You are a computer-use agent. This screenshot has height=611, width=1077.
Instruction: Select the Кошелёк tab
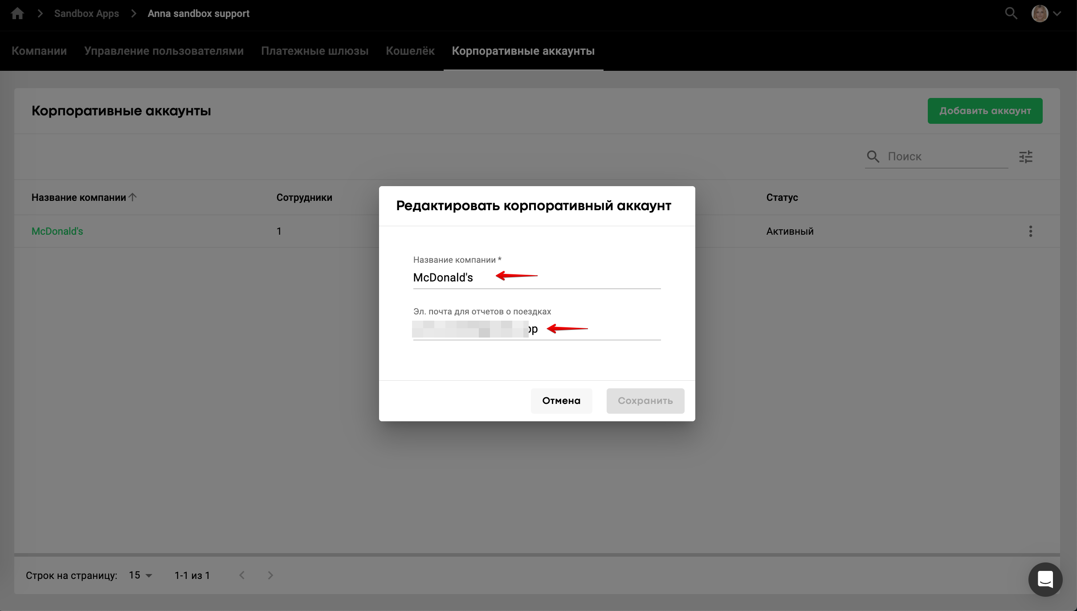[410, 51]
